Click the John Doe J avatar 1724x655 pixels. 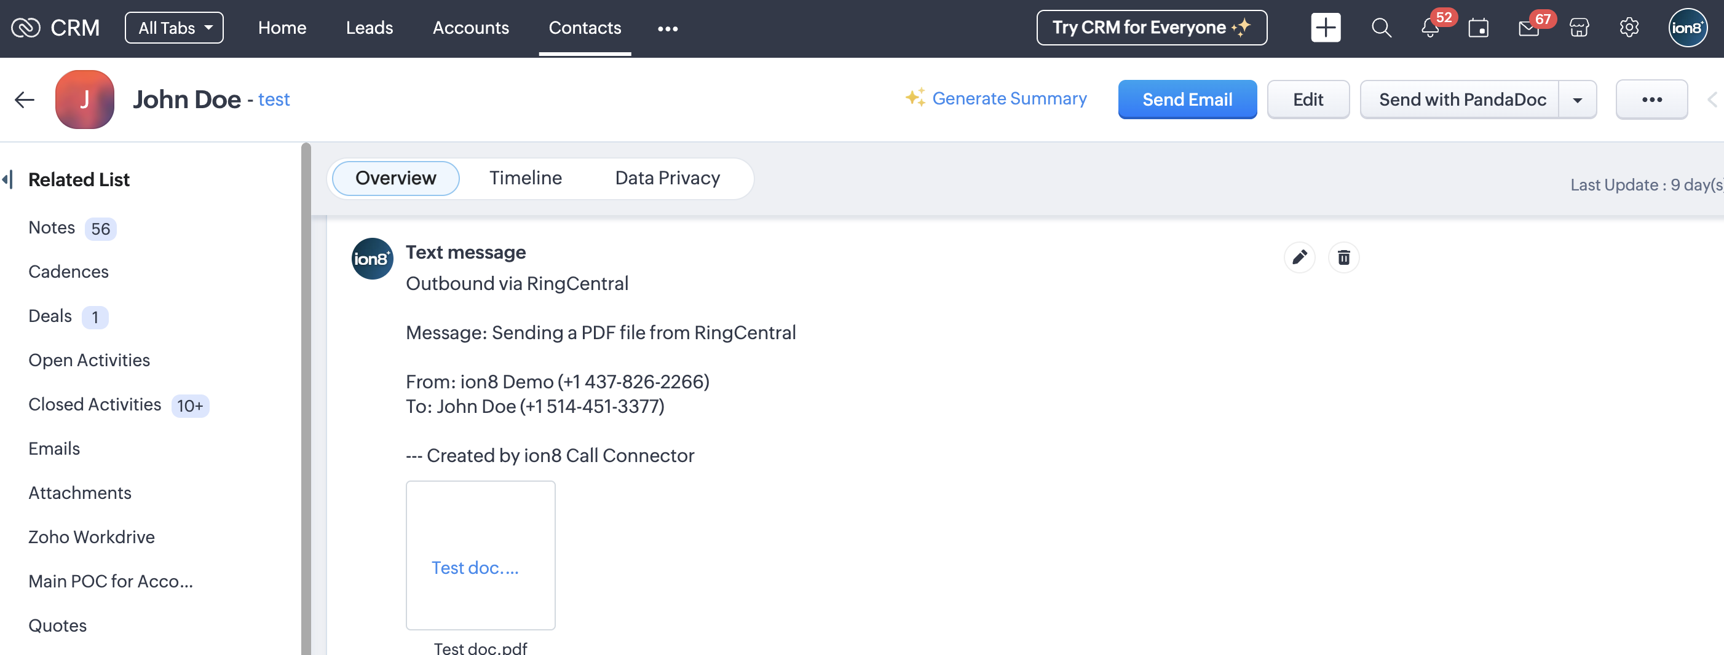tap(84, 100)
